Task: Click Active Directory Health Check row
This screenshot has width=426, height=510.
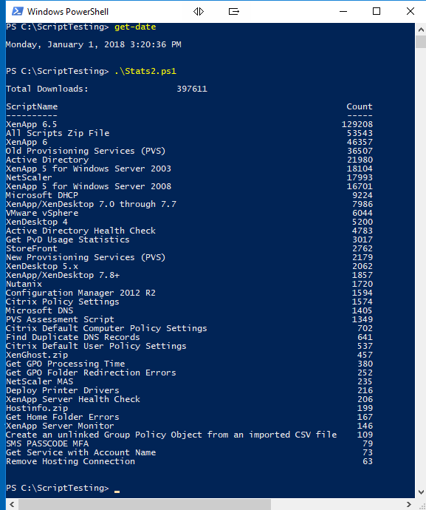Action: tap(189, 231)
